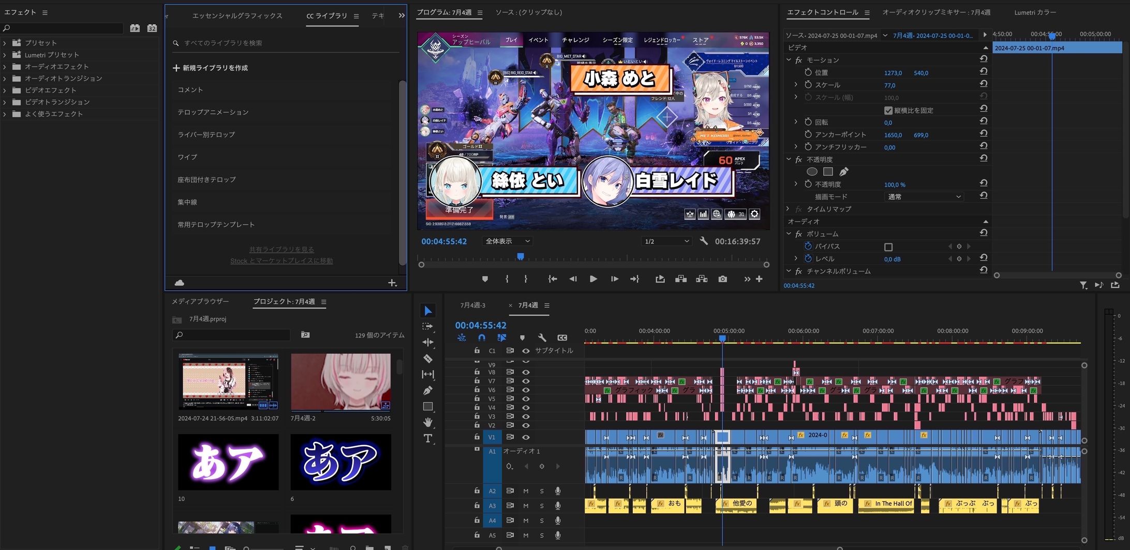Open the Stock and Marketplace link

pyautogui.click(x=281, y=261)
